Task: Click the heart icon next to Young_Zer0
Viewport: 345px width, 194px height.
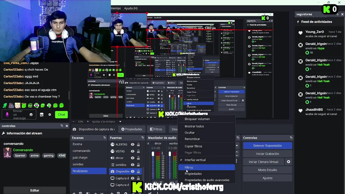Action: tap(301, 33)
